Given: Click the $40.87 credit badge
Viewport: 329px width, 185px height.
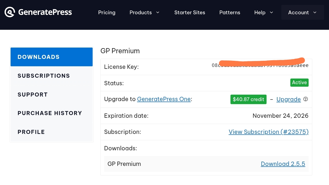Looking at the screenshot, I should (248, 99).
